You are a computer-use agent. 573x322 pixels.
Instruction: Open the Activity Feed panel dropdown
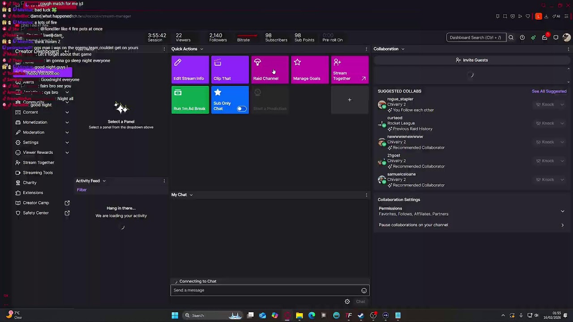104,181
